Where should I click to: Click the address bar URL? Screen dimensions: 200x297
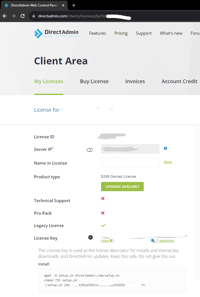72,16
